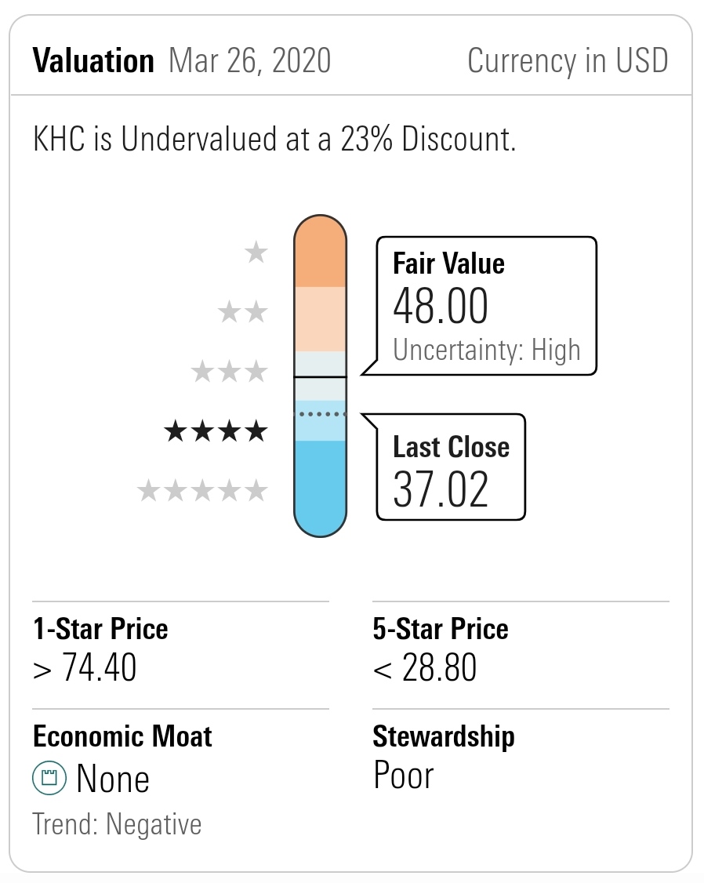Click the Fair Value 48.00 callout
Image resolution: width=704 pixels, height=883 pixels.
tap(486, 304)
